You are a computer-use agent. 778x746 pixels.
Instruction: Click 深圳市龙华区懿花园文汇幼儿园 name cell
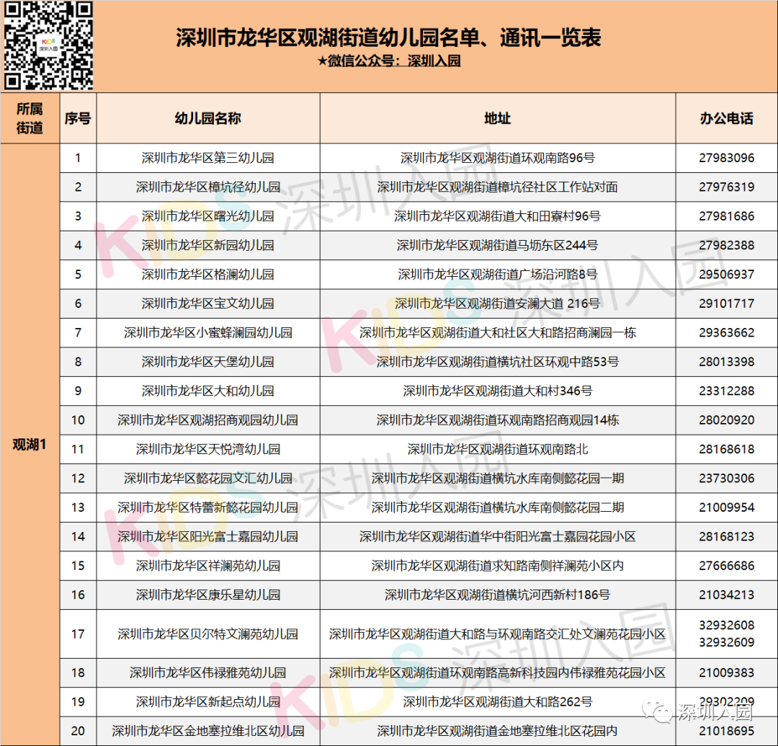coord(208,479)
